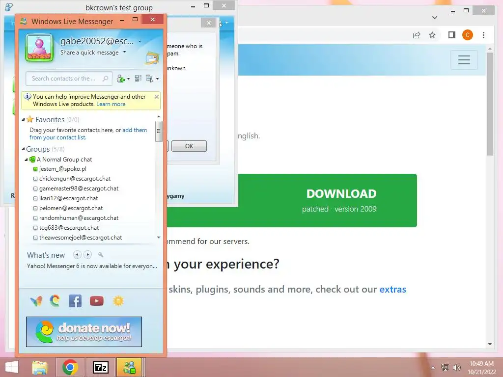Toggle the Chrome side panel icon

[x=452, y=35]
